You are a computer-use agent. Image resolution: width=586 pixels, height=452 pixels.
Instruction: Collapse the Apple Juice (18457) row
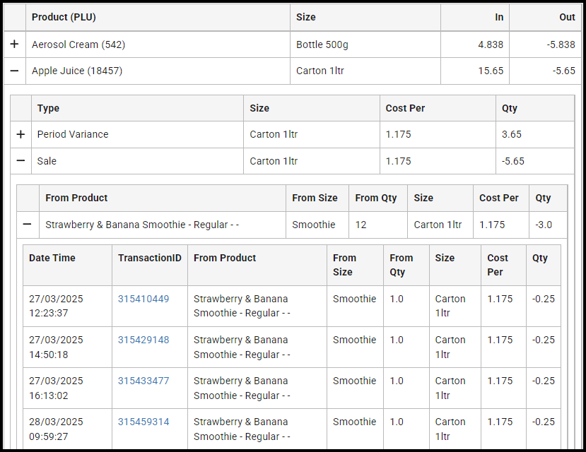pos(14,71)
